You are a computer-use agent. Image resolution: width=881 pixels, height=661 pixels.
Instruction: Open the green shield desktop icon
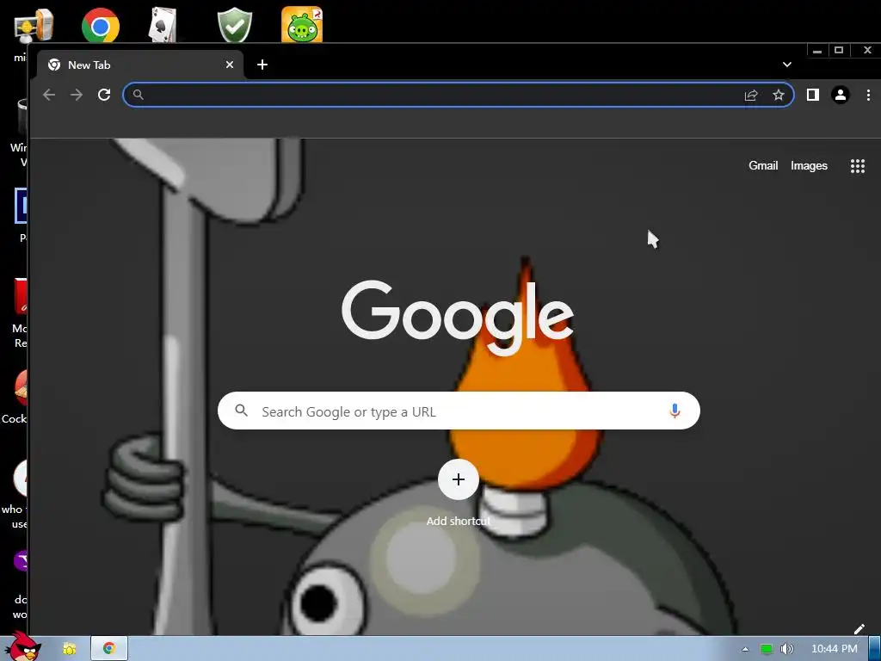(x=234, y=25)
